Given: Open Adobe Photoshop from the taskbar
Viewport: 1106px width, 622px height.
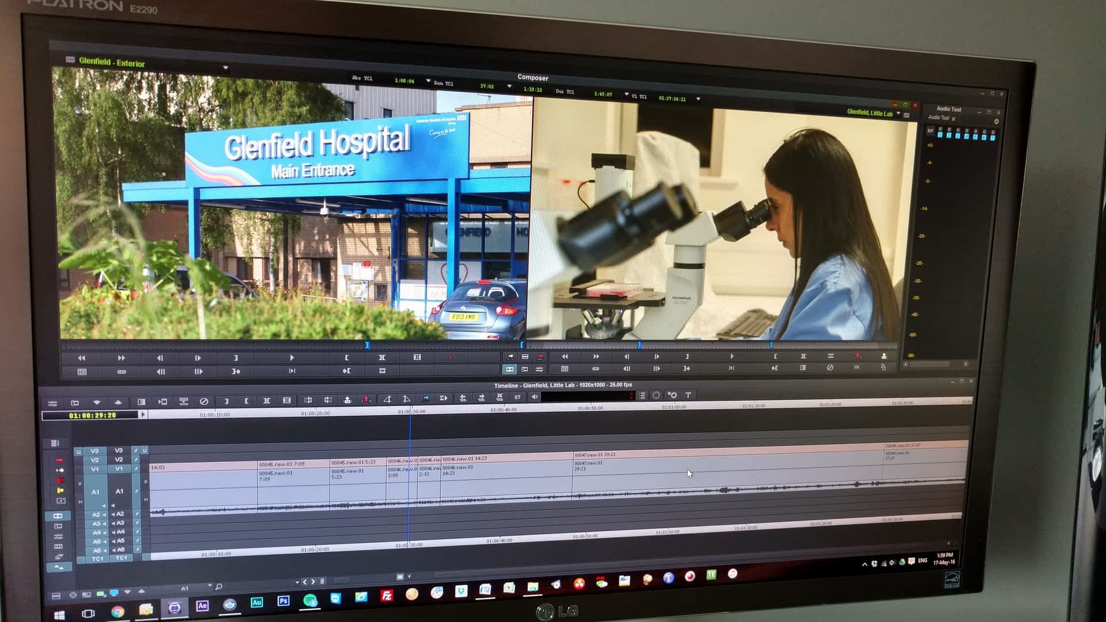Looking at the screenshot, I should click(283, 601).
